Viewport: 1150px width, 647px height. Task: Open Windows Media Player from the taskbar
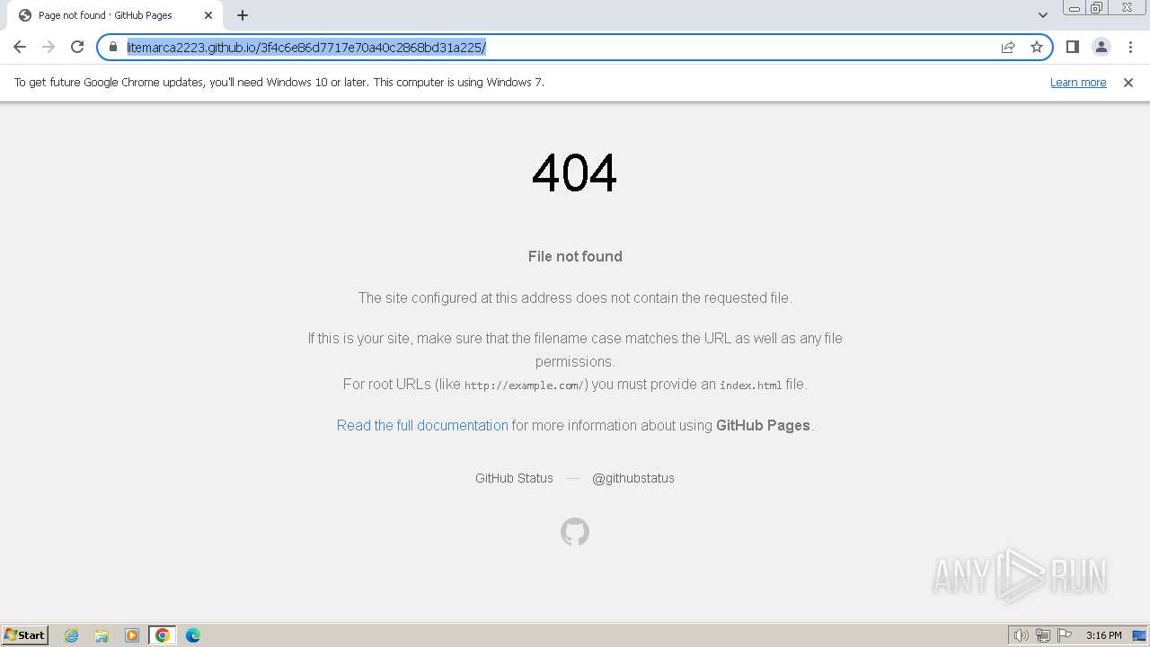pyautogui.click(x=132, y=635)
